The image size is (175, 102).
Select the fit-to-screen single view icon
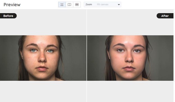point(62,4)
